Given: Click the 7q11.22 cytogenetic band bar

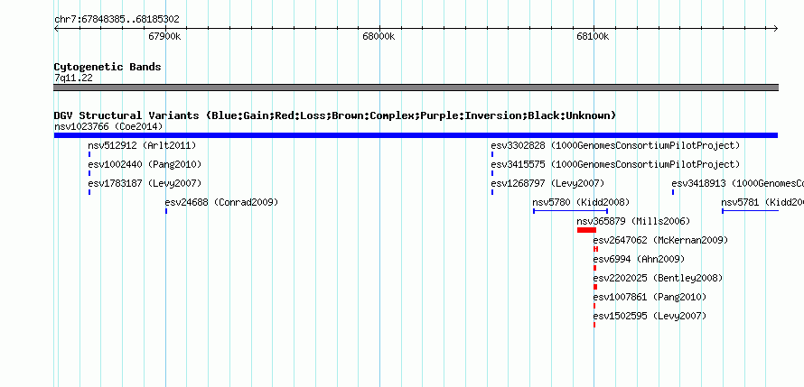Looking at the screenshot, I should tap(416, 88).
